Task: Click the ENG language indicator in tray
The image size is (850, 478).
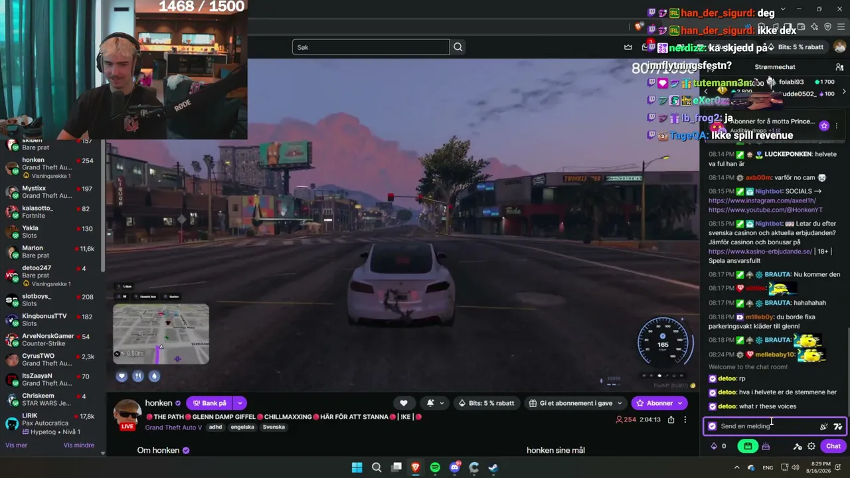Action: pyautogui.click(x=768, y=467)
